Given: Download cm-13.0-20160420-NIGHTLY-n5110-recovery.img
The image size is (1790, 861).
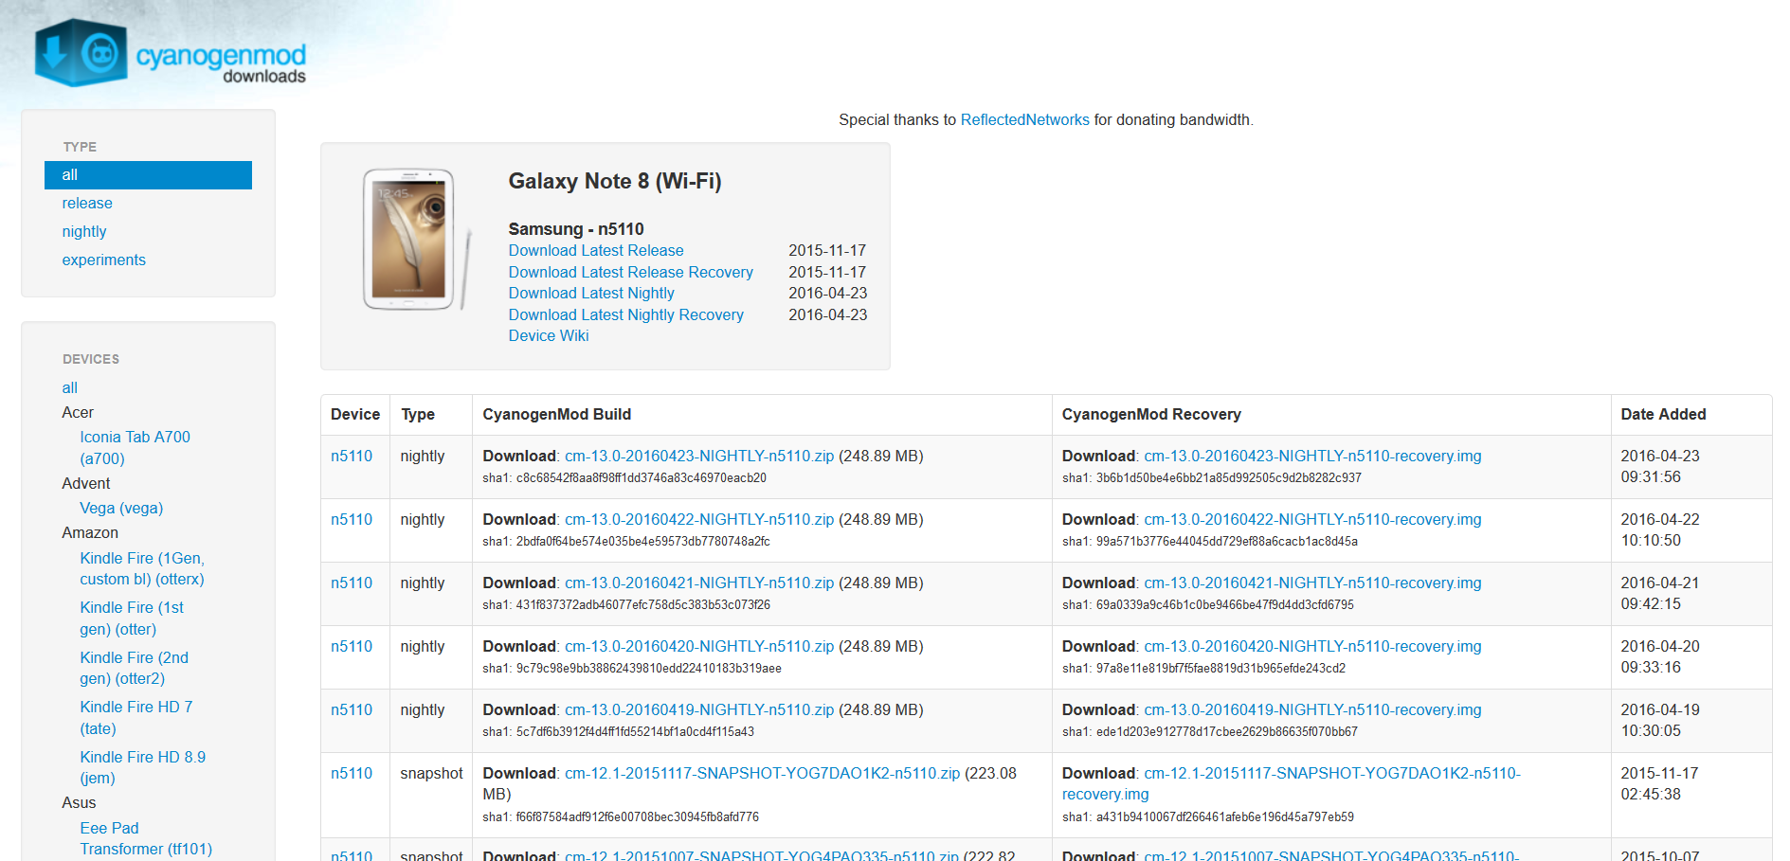Looking at the screenshot, I should pos(1312,647).
